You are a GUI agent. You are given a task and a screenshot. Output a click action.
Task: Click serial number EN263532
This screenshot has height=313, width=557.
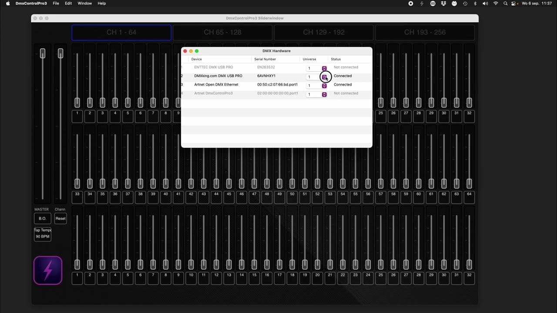click(x=266, y=67)
